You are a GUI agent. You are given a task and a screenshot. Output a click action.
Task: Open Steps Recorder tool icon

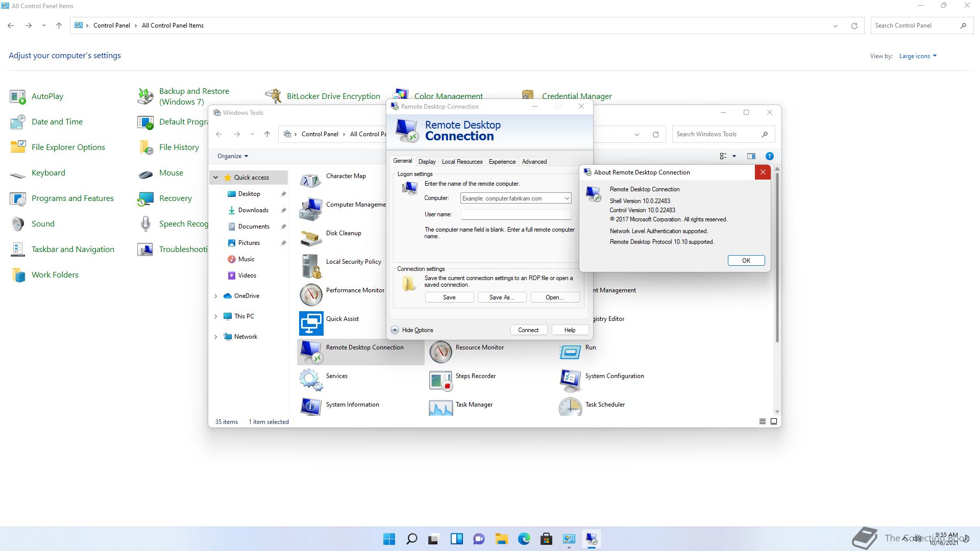[440, 381]
